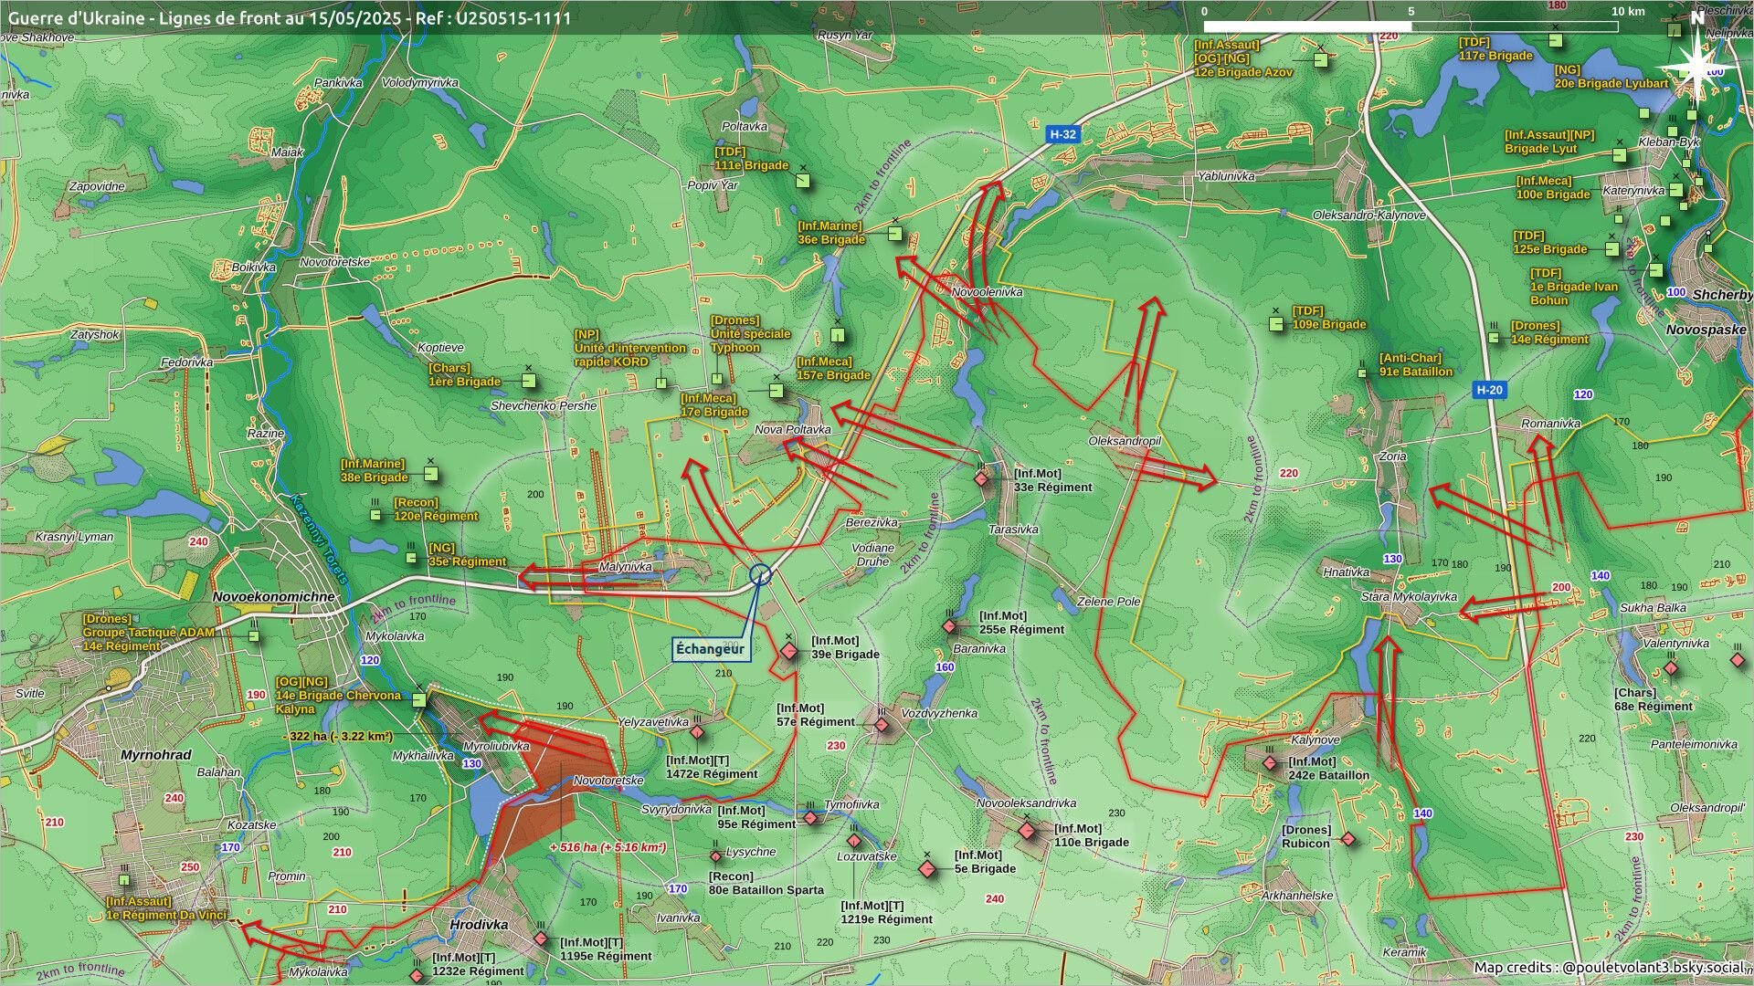This screenshot has width=1754, height=986.
Task: Click the 242e Bataillon red diamond marker
Action: [x=1270, y=763]
